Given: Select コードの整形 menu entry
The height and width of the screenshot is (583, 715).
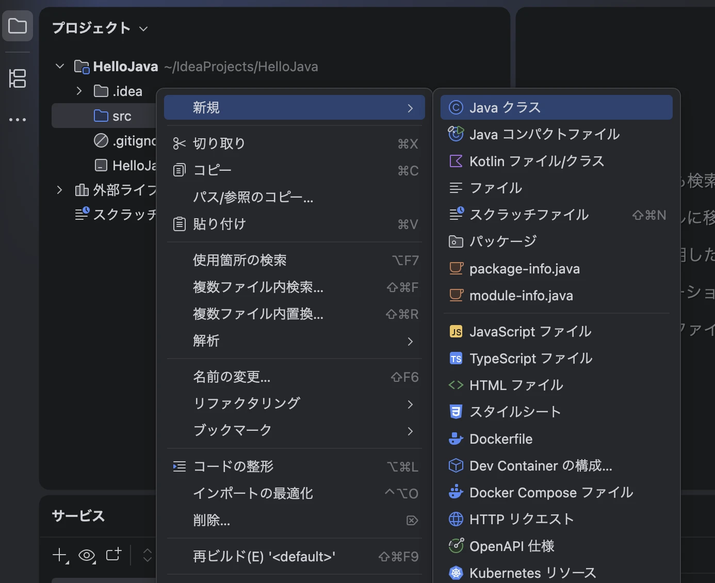Looking at the screenshot, I should [x=295, y=466].
